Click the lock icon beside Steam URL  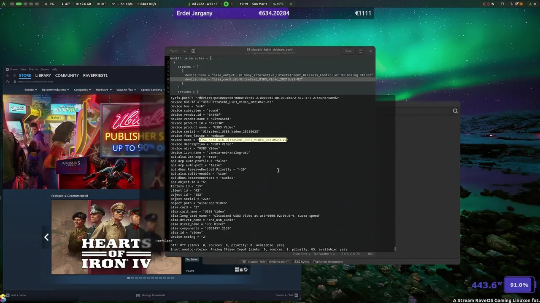pos(14,82)
